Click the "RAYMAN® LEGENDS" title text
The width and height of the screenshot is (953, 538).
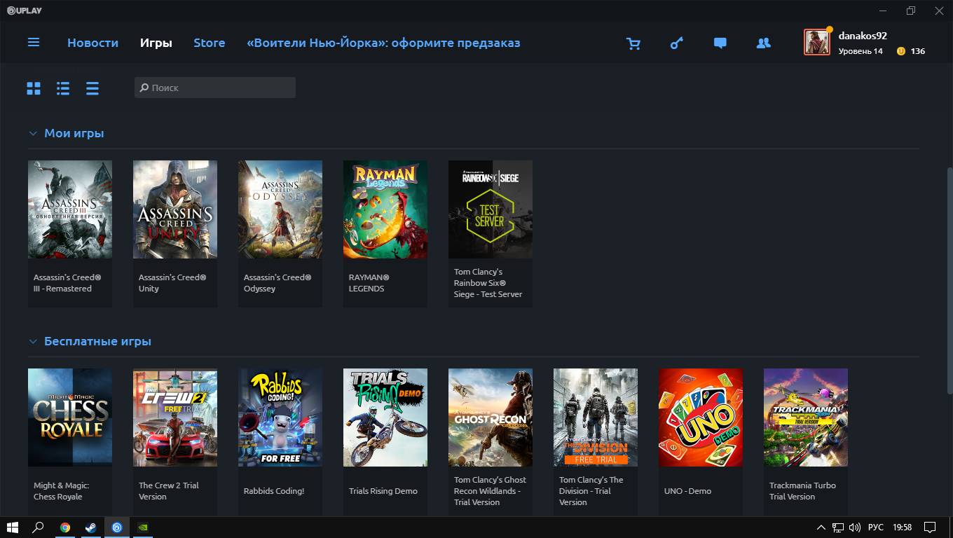point(369,283)
